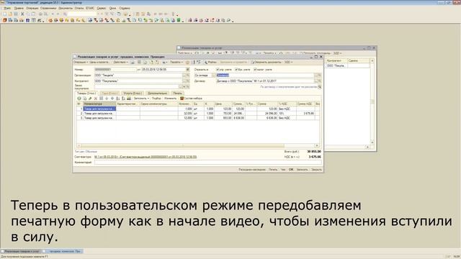This screenshot has height=259, width=461.
Task: Open the Перейти dropdown
Action: 176,63
